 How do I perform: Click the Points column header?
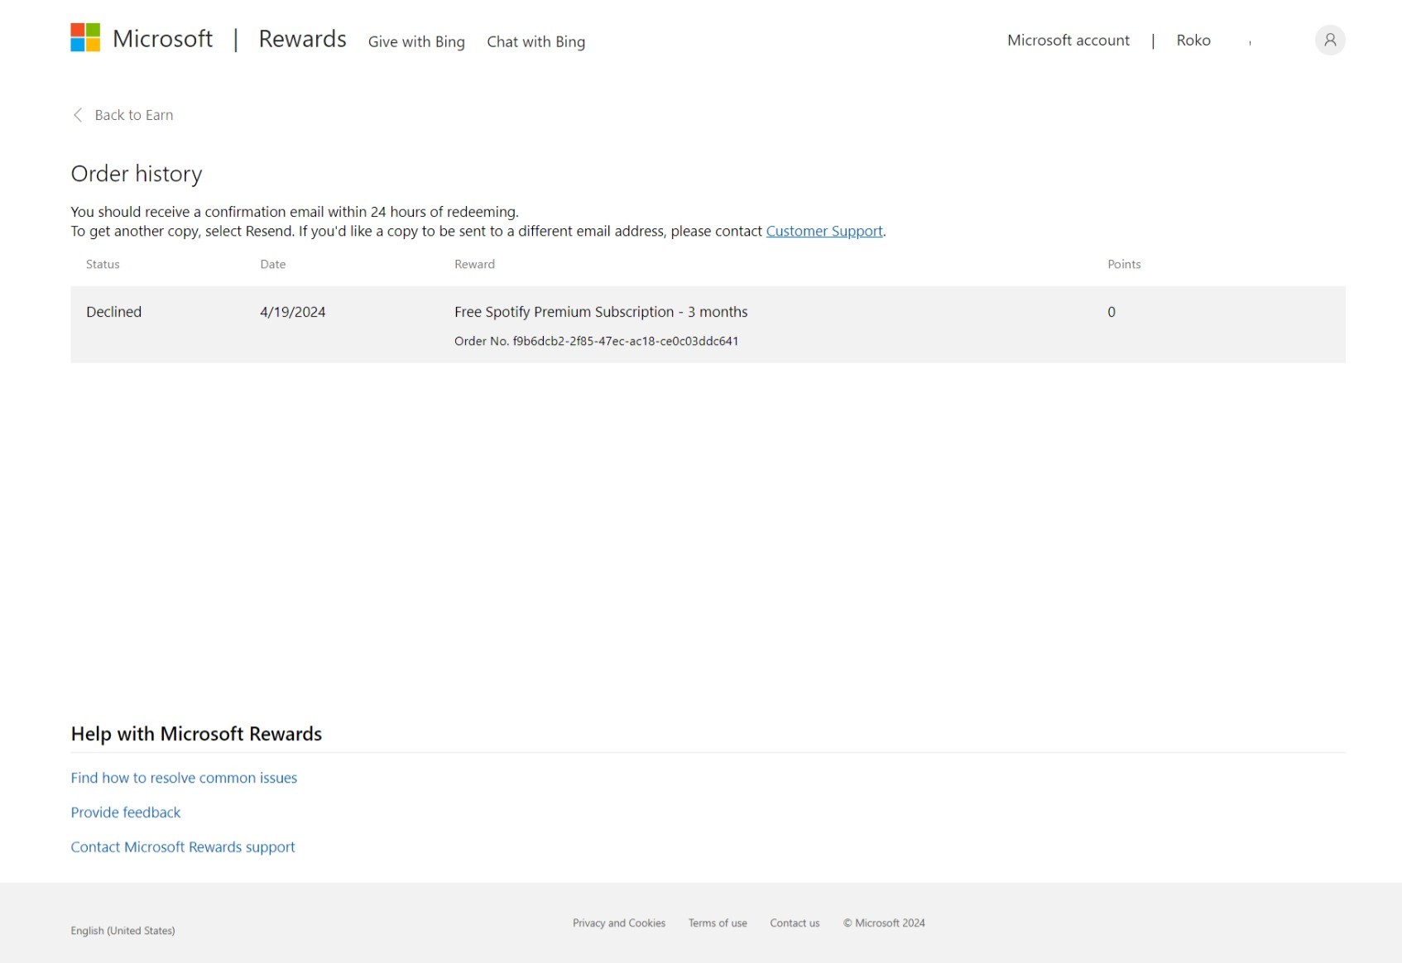1124,264
